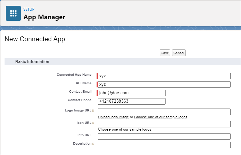Choose sample logos link under Icon URL
Viewport: 241px width, 155px height.
click(125, 129)
